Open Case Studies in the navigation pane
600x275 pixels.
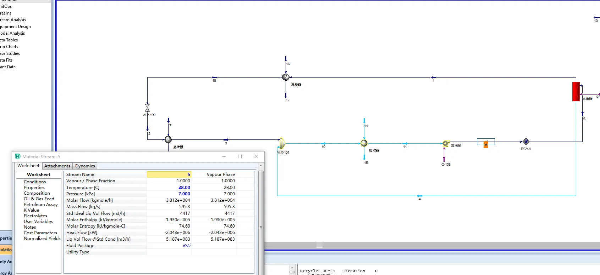point(10,53)
